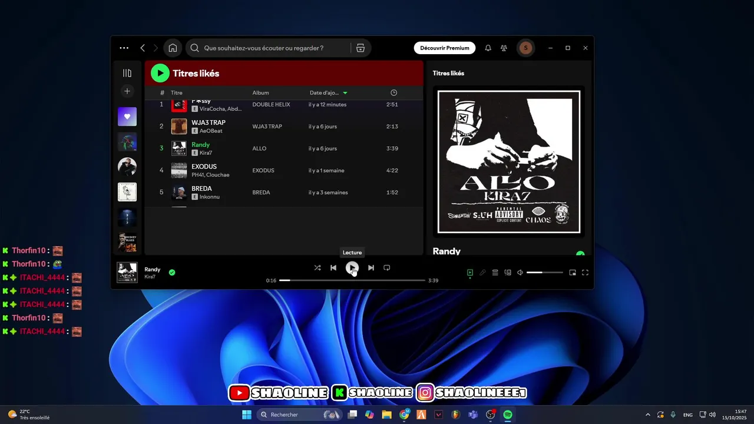The width and height of the screenshot is (754, 424).
Task: Sort tracks by the Titre column header
Action: click(177, 92)
